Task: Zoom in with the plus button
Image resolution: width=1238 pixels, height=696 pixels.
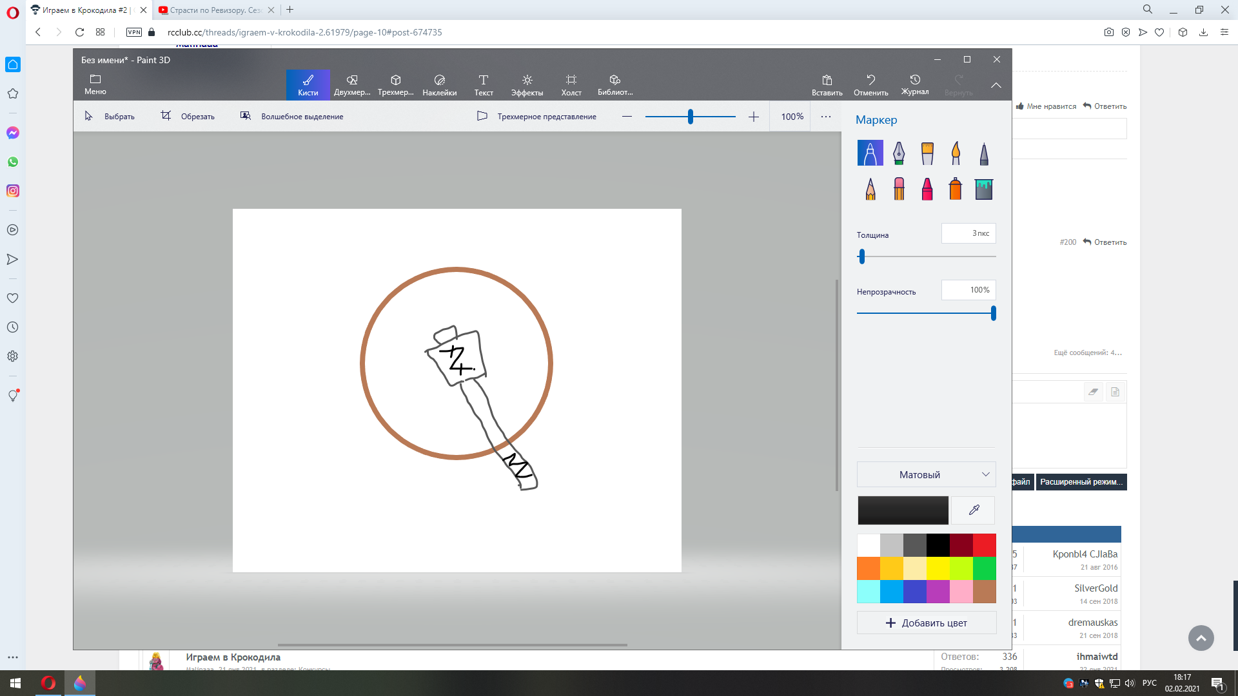Action: (754, 117)
